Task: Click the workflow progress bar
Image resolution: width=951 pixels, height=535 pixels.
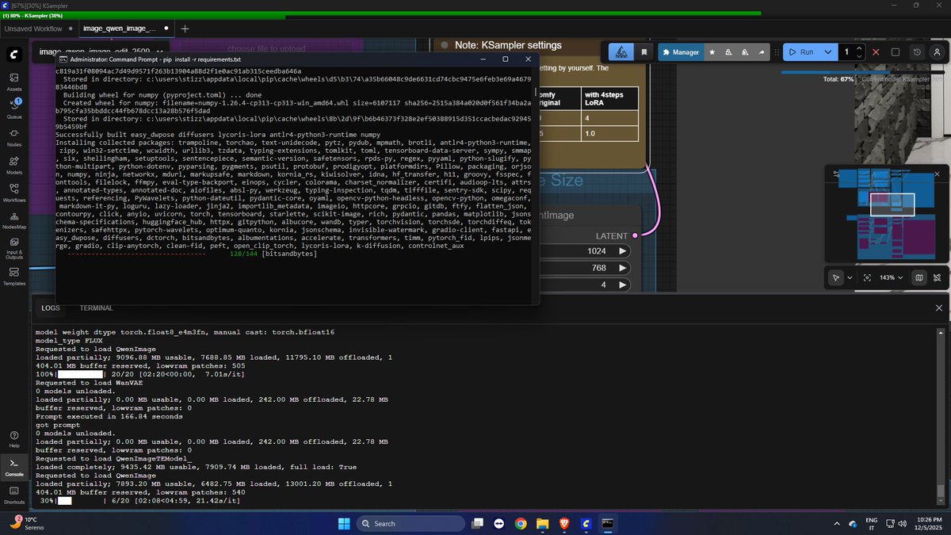Action: (862, 72)
